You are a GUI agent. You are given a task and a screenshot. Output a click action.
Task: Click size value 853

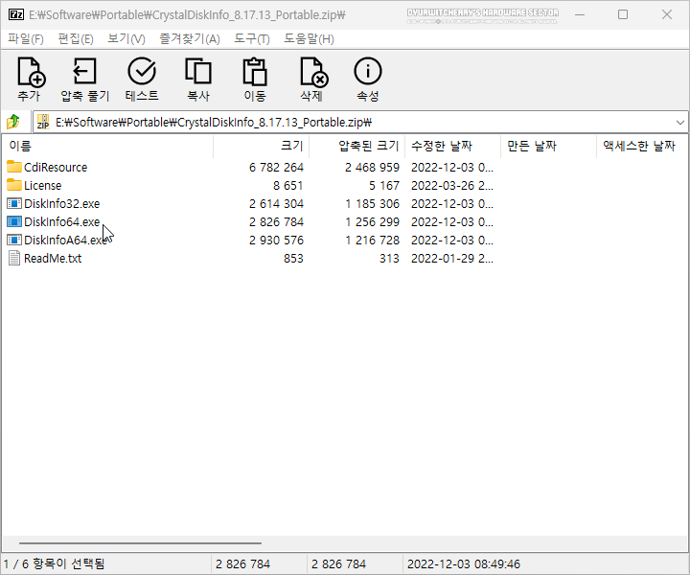click(293, 258)
